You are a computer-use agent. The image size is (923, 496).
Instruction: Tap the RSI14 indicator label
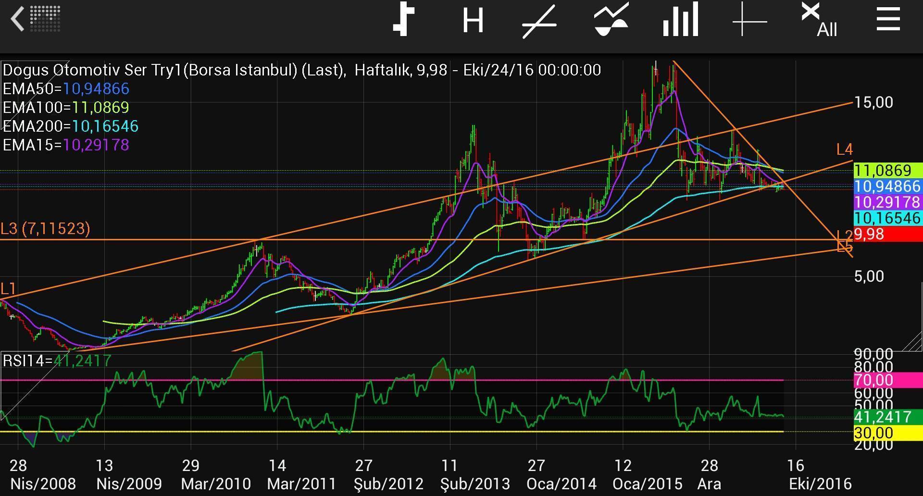point(57,360)
